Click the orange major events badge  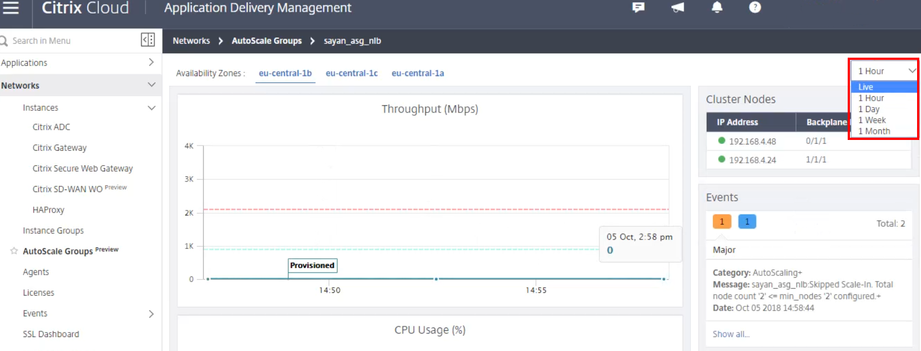722,222
